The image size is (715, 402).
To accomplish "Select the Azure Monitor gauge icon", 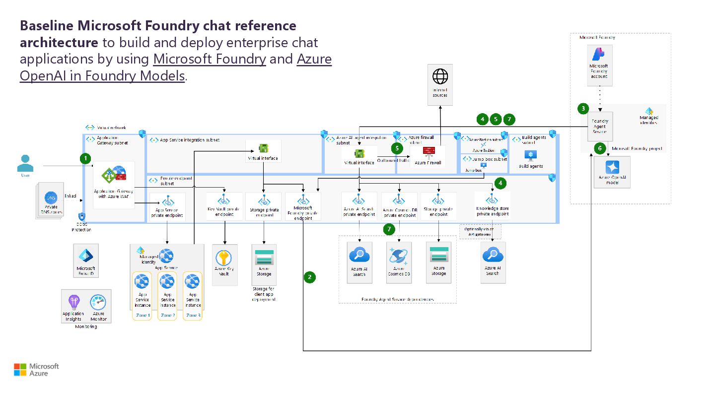I will point(98,302).
